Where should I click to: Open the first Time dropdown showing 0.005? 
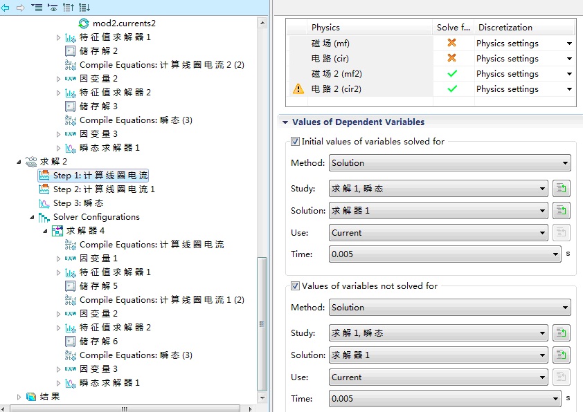444,254
